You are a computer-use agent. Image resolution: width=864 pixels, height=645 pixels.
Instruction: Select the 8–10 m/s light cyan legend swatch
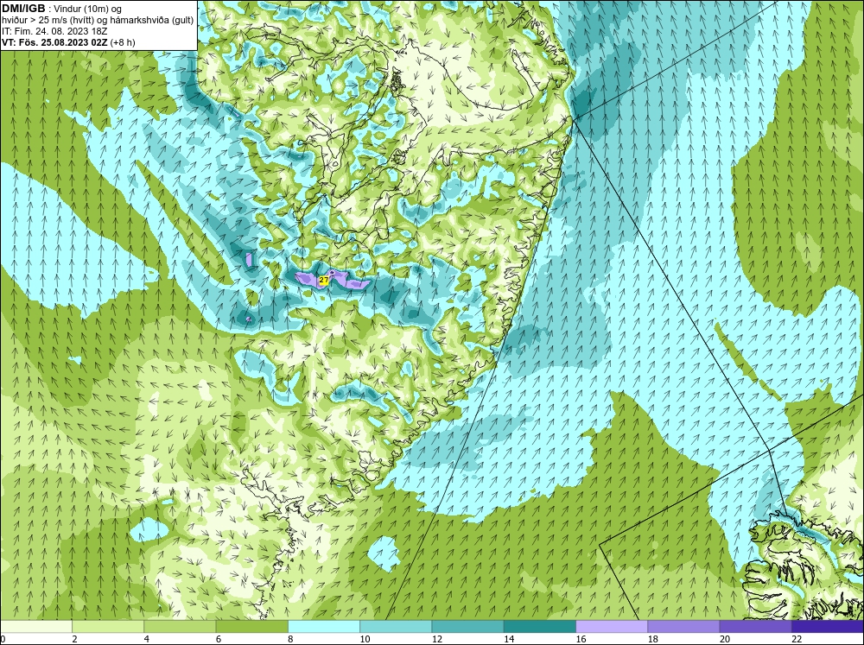(x=324, y=626)
